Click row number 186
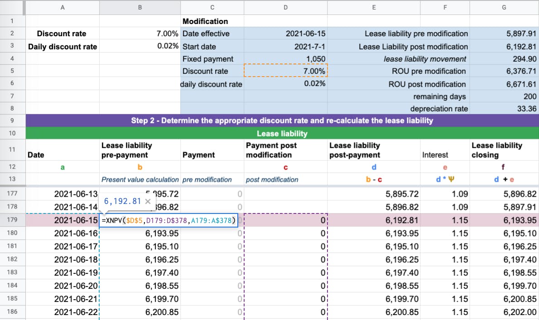The height and width of the screenshot is (320, 539). pos(12,312)
